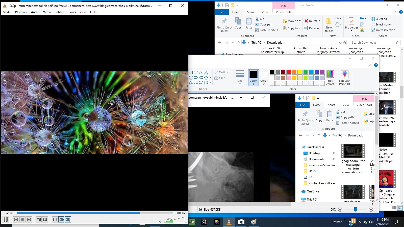This screenshot has width=404, height=227.
Task: Activate Color 2 in Paint
Action: pos(264,78)
